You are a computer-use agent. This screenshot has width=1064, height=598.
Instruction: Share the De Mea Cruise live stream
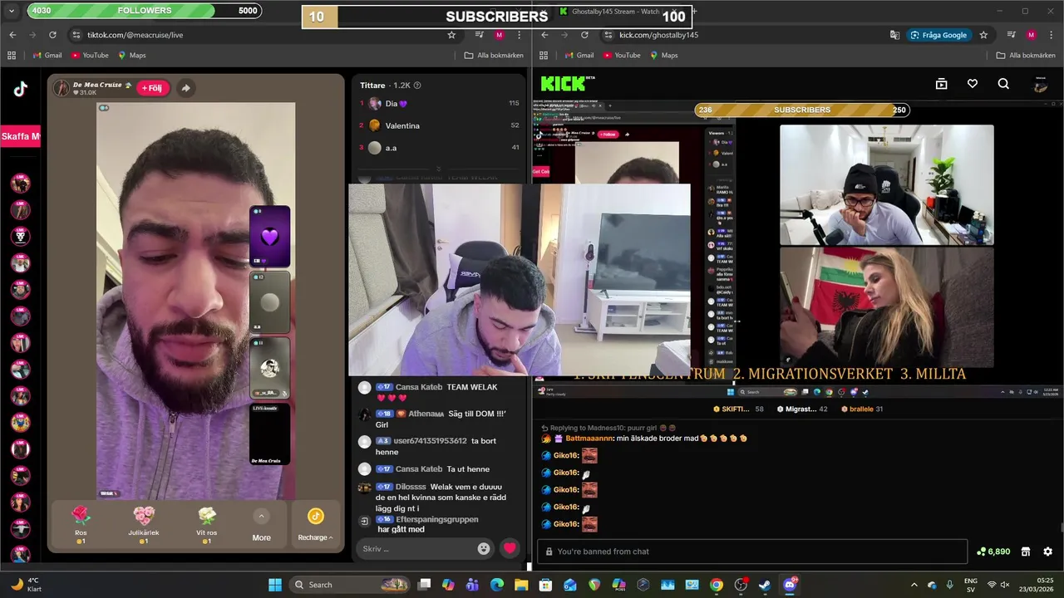tap(185, 88)
